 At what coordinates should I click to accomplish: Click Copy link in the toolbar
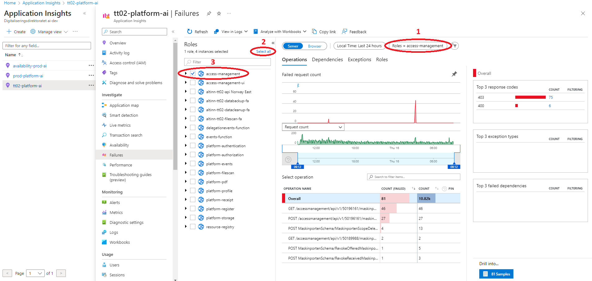(324, 32)
